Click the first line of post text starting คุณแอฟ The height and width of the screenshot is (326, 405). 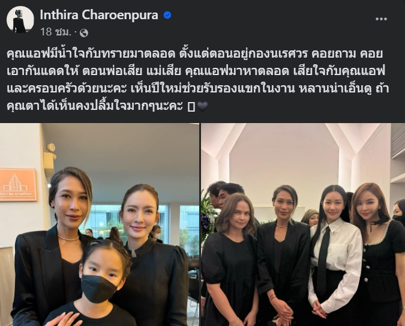coord(194,54)
